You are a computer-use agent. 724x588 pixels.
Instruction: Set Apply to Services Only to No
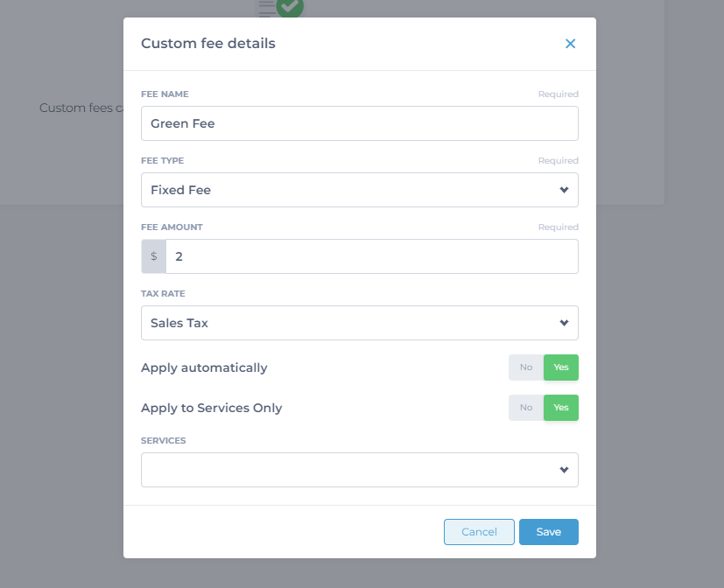[526, 408]
